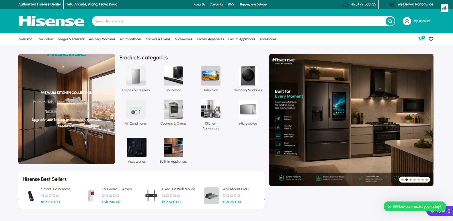
Task: Open the shopping cart icon
Action: click(x=421, y=39)
